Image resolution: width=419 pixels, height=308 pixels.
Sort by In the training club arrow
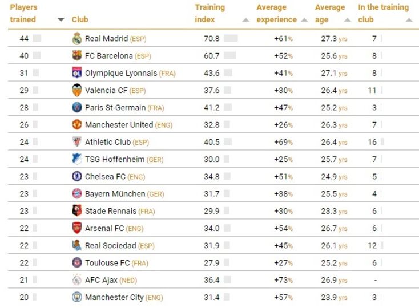point(408,20)
